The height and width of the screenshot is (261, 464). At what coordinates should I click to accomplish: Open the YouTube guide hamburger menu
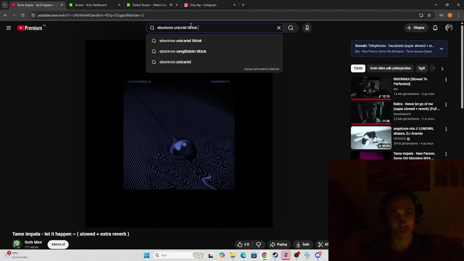(9, 28)
